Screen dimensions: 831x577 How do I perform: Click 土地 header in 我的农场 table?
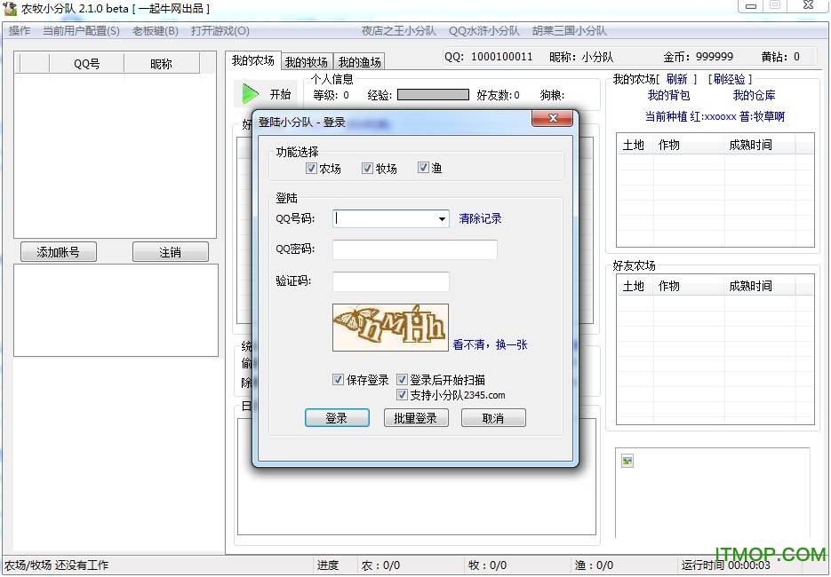(x=635, y=145)
